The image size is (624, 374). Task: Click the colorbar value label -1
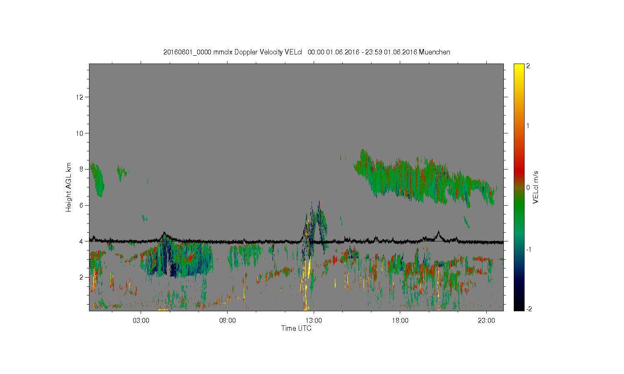[528, 249]
